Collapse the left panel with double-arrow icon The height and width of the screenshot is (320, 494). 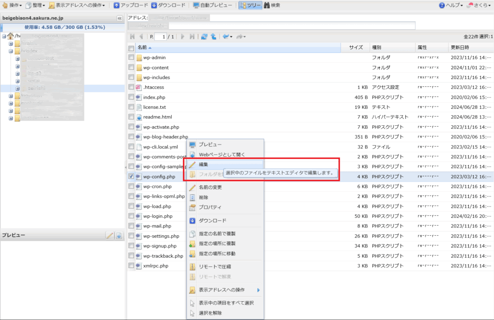pyautogui.click(x=120, y=18)
